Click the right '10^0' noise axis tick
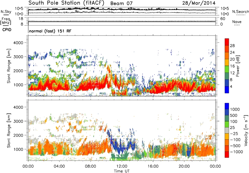The width and height of the screenshot is (249, 173). 224,14
